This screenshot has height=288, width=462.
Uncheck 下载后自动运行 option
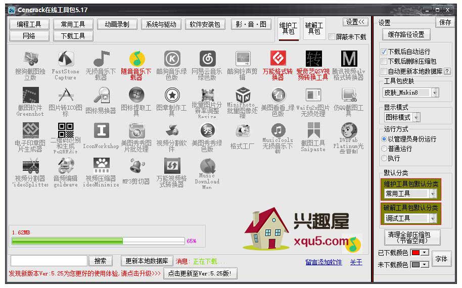point(384,52)
